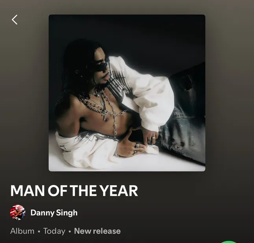Click the Album type label
254x243 pixels.
(22, 231)
